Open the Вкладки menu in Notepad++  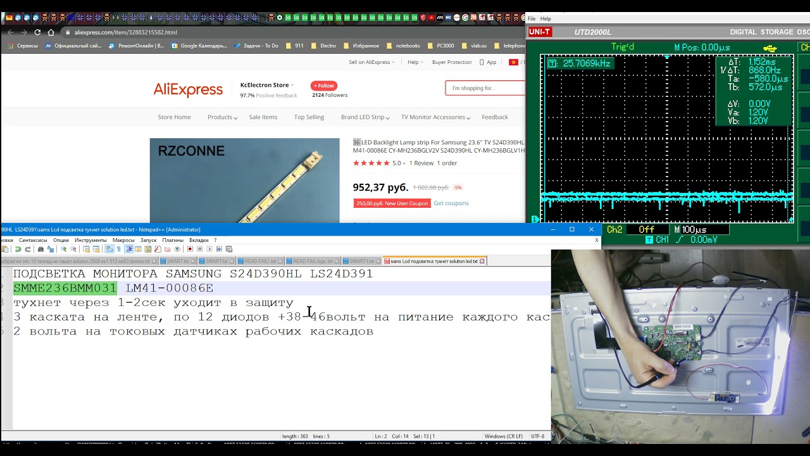199,240
